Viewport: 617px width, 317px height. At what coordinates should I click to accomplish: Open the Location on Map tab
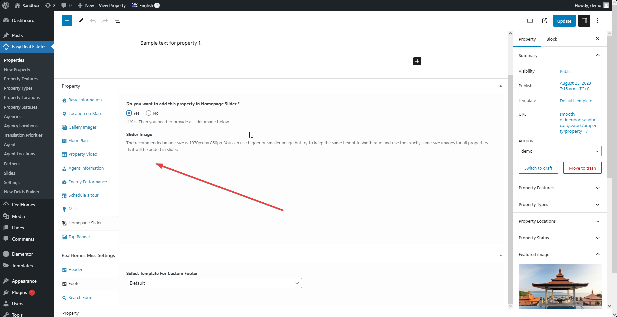click(84, 113)
